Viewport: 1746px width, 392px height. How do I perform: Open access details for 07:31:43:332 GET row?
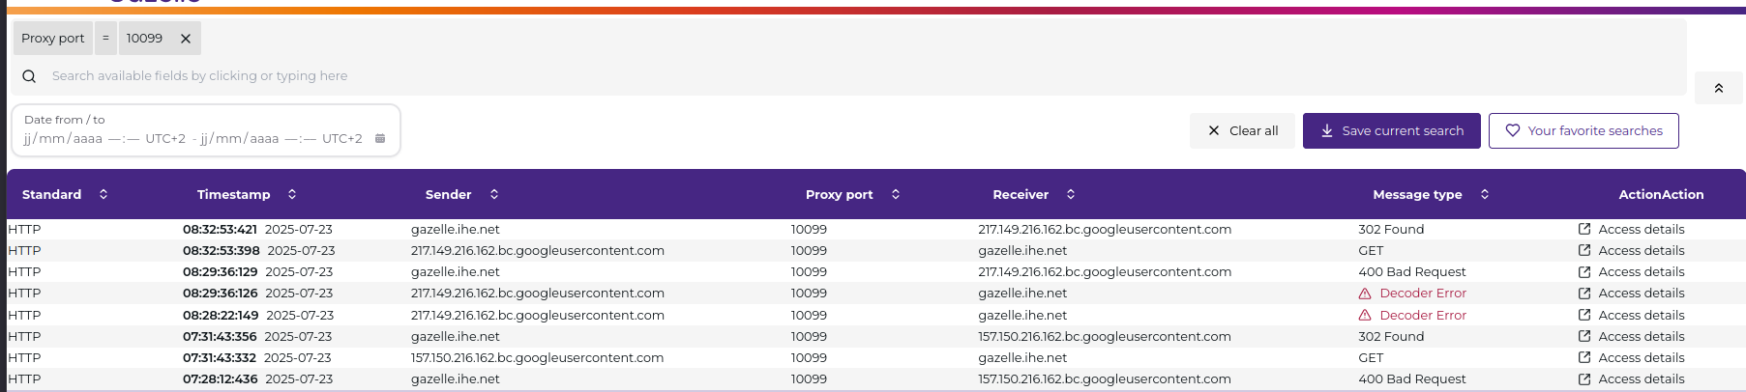pyautogui.click(x=1631, y=358)
